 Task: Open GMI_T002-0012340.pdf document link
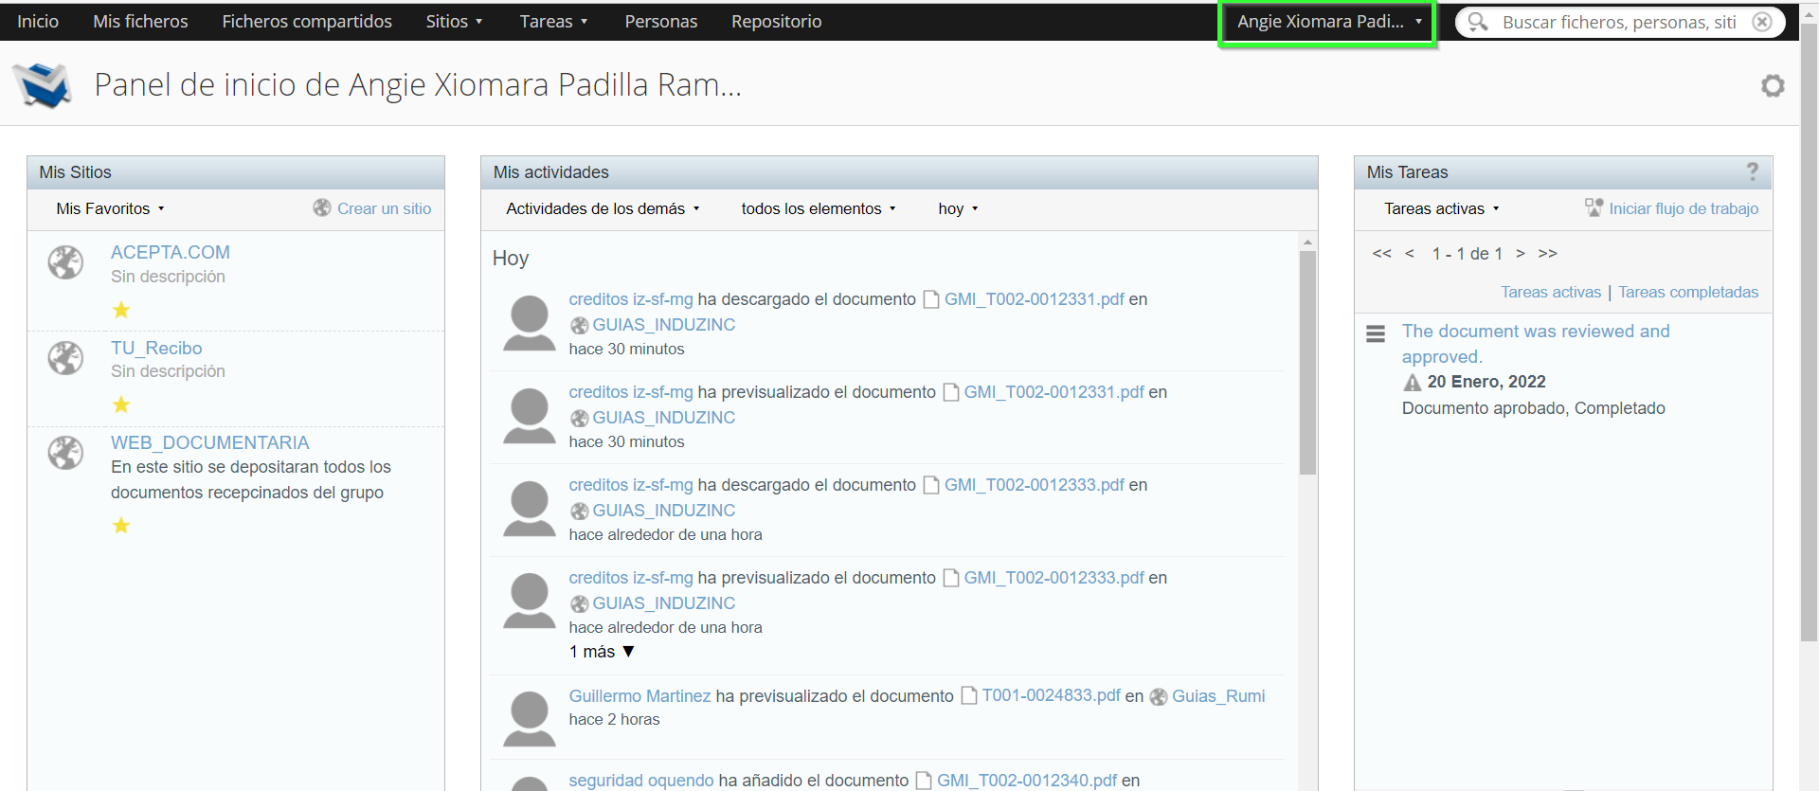[1027, 781]
